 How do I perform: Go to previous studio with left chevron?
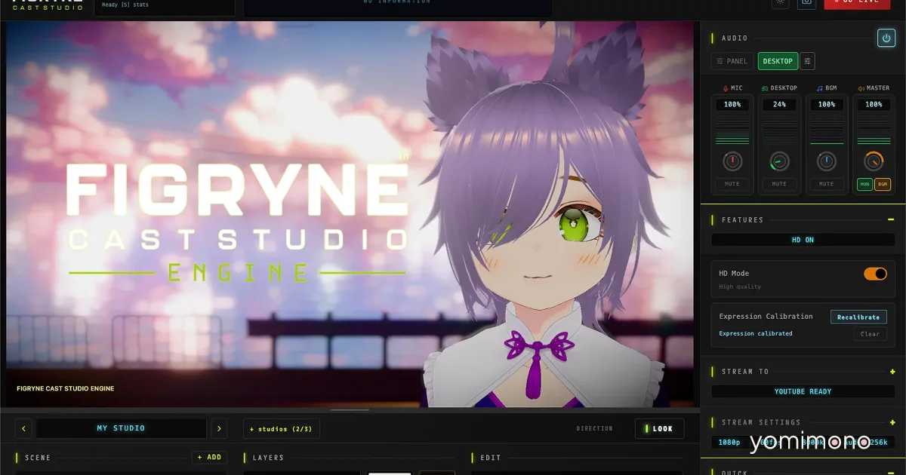[24, 428]
